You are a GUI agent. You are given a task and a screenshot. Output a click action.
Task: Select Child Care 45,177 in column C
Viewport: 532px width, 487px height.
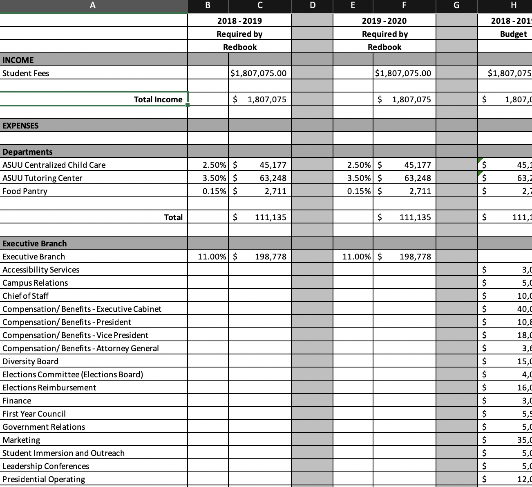point(260,165)
